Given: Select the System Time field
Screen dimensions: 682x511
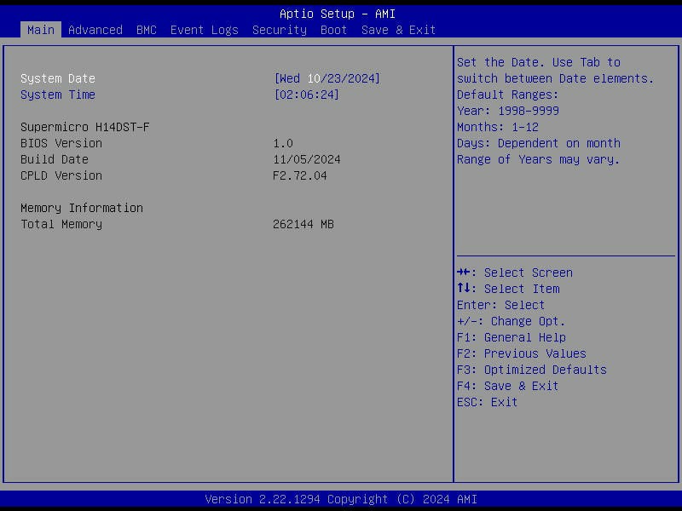Looking at the screenshot, I should coord(56,94).
